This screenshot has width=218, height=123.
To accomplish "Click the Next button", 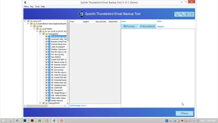I will [x=184, y=113].
